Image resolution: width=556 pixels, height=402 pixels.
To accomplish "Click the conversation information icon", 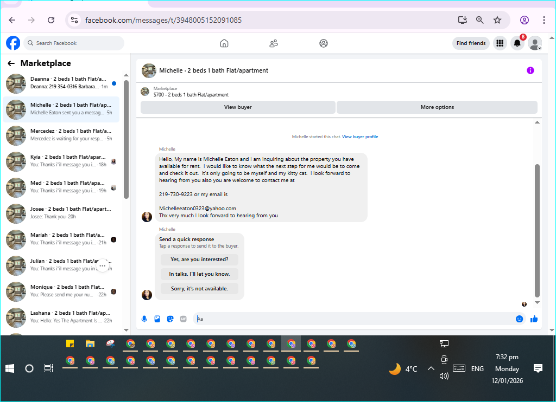I will coord(530,70).
